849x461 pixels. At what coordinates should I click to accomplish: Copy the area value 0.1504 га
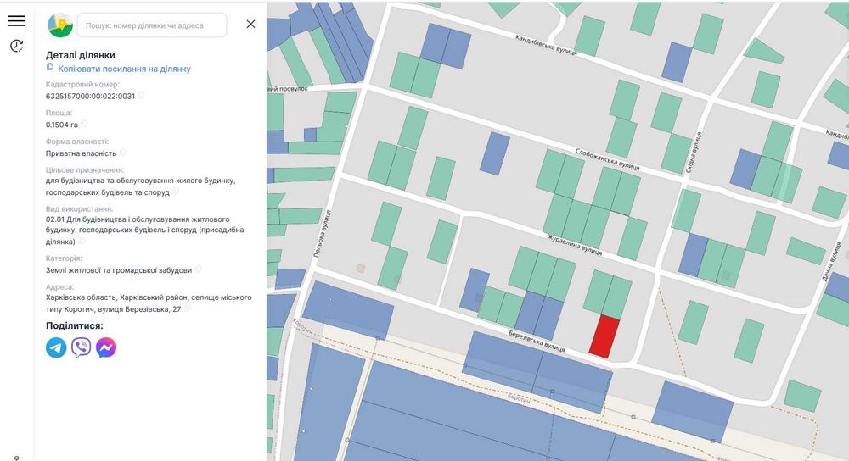point(84,124)
